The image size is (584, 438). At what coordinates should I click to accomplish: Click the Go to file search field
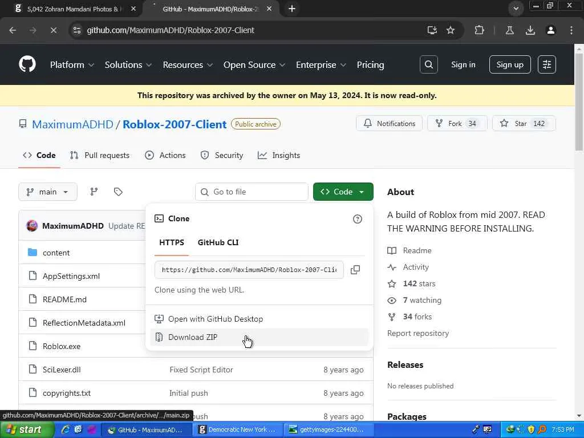point(252,192)
